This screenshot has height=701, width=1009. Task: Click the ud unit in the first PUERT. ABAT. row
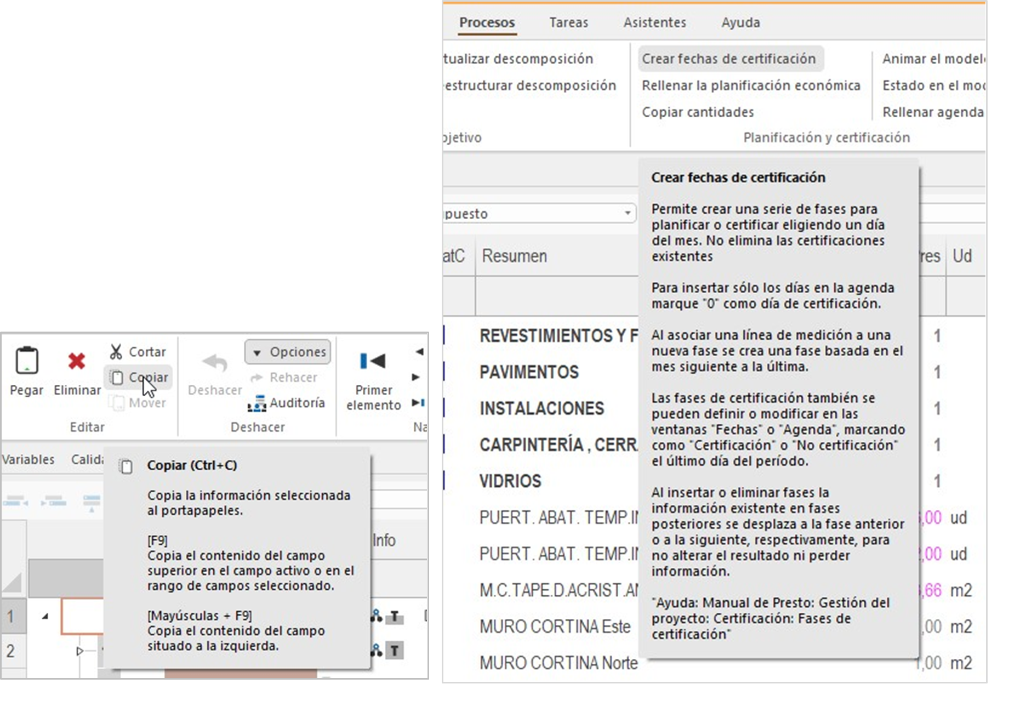[959, 517]
